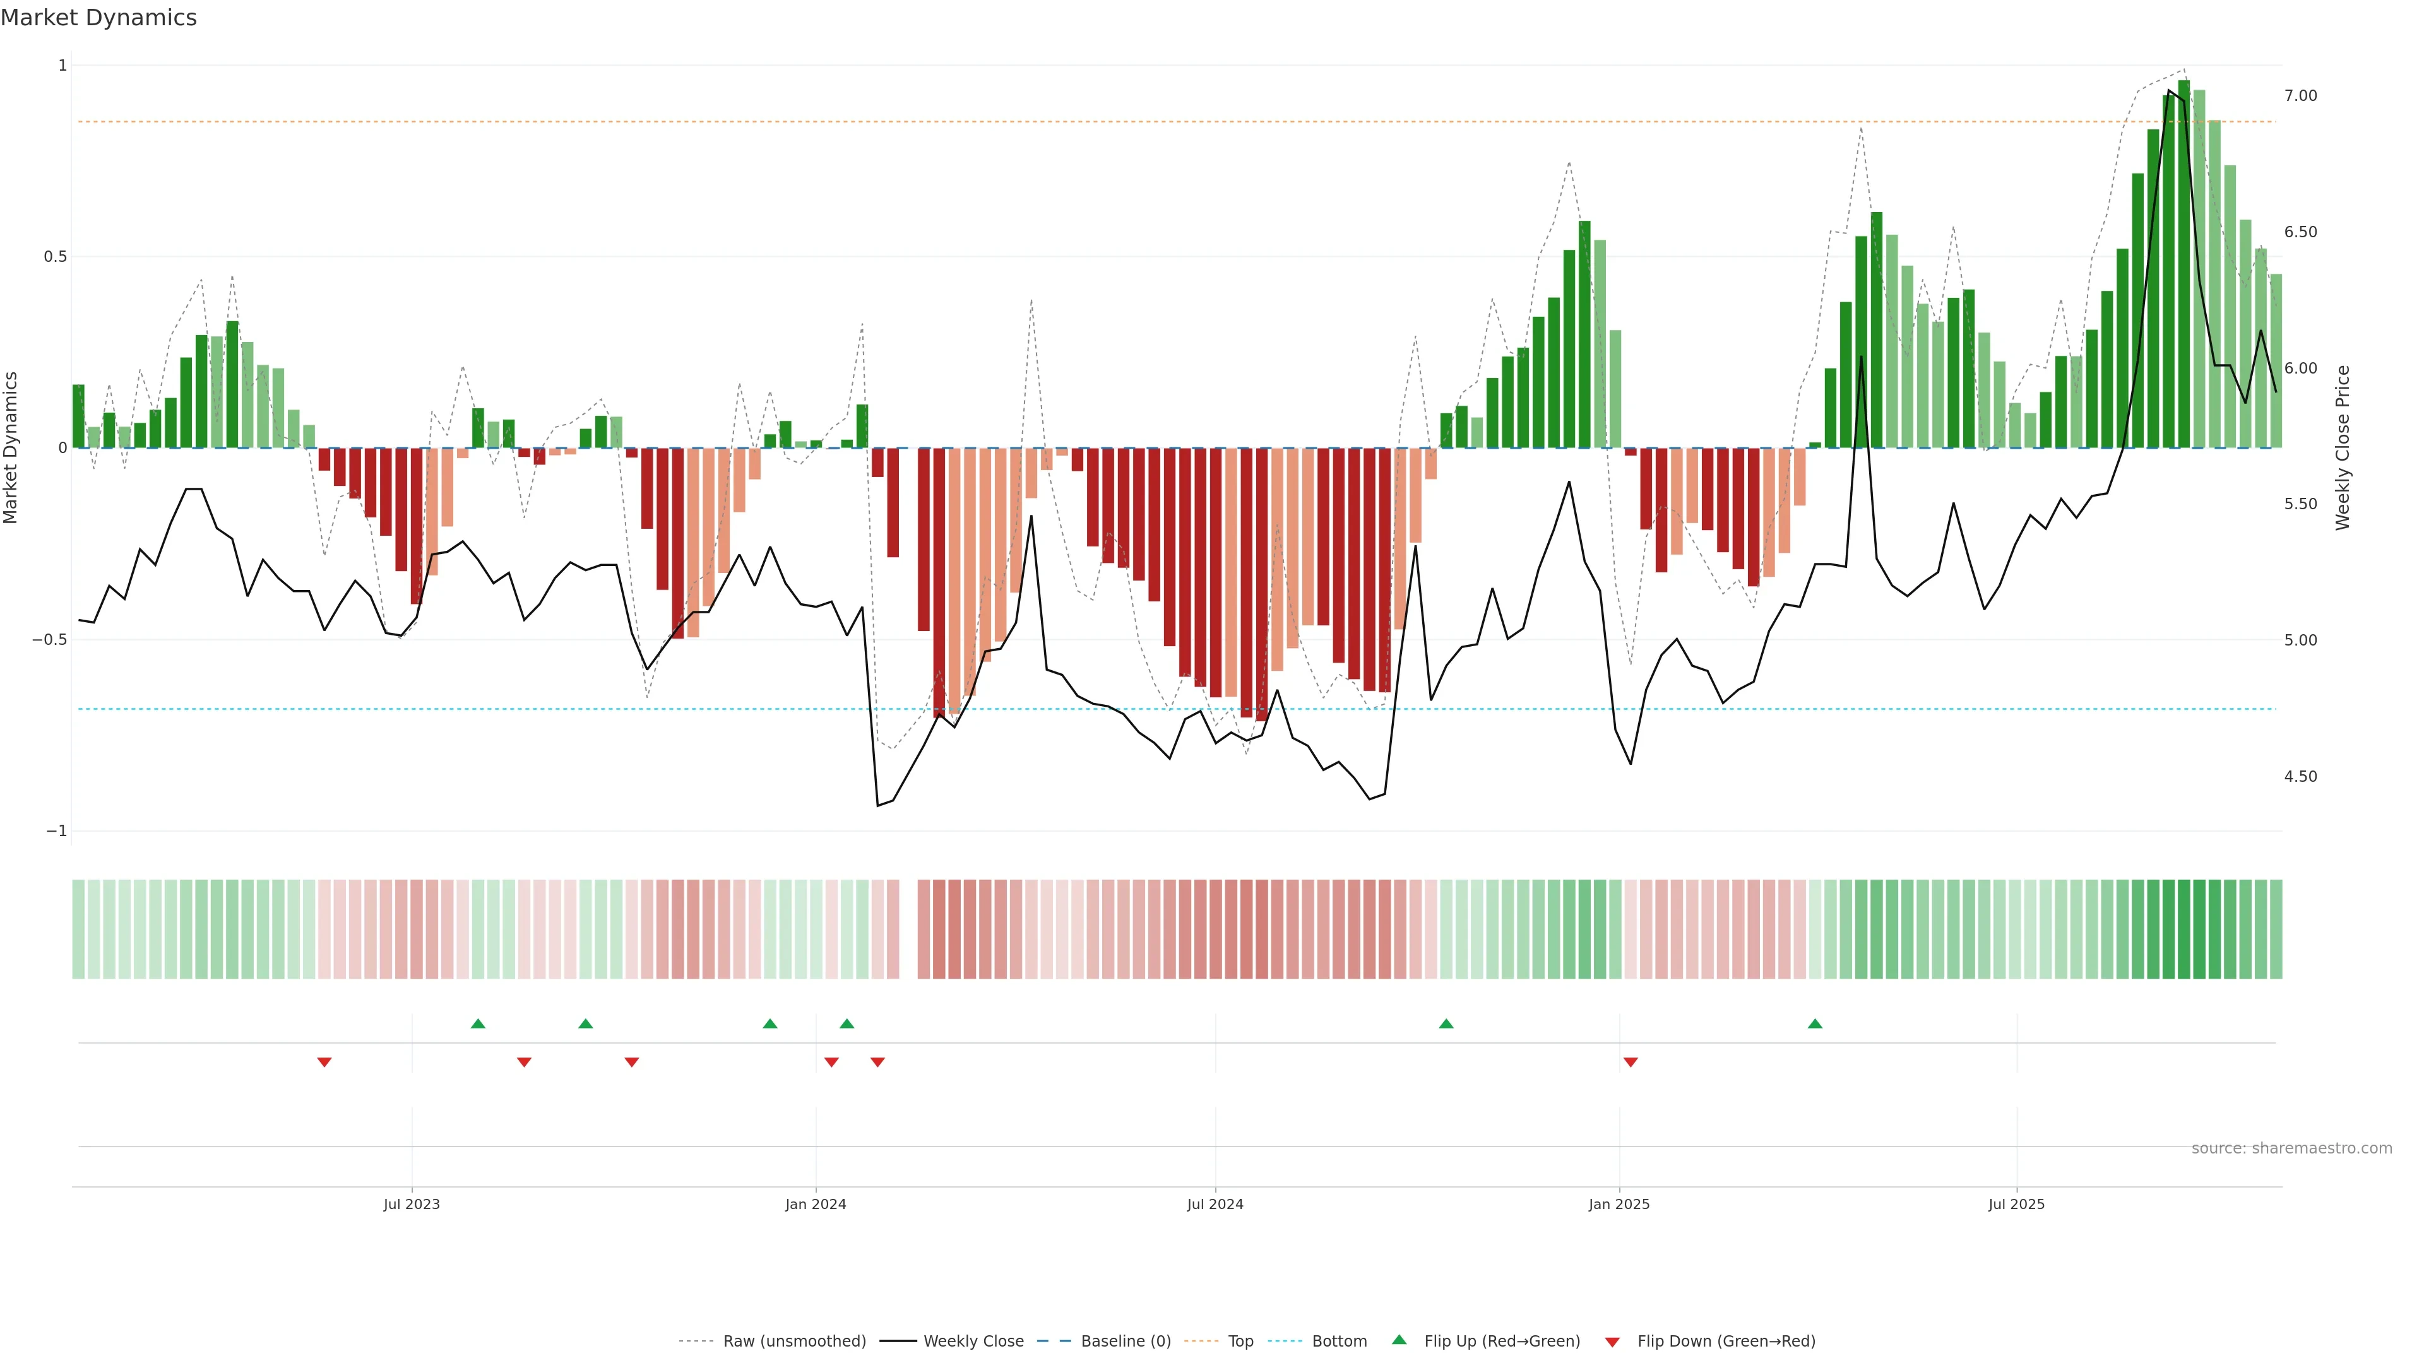The image size is (2424, 1363).
Task: Click the green flip-up marker between Jul 2024 and Jan 2025
Action: [1446, 1024]
